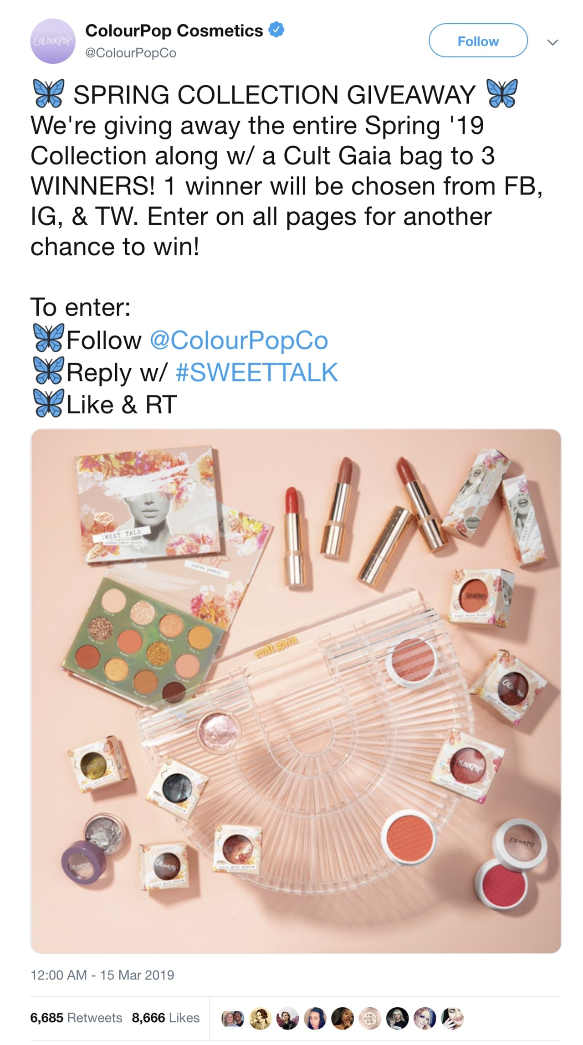Click the @ColourPopCo mention in the tweet text
The width and height of the screenshot is (583, 1045).
(x=239, y=340)
